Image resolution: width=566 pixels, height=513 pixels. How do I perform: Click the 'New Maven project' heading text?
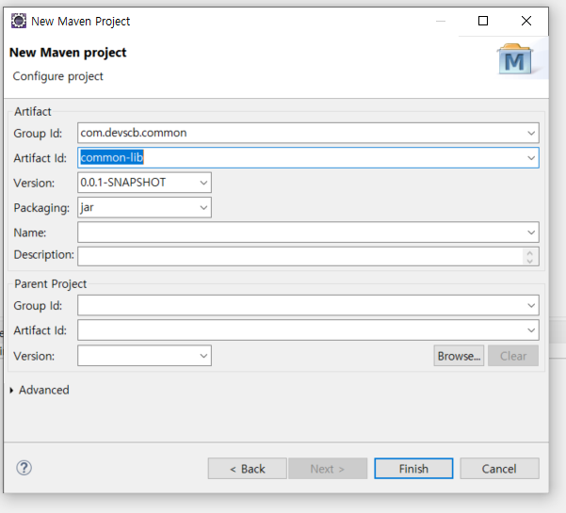[68, 53]
